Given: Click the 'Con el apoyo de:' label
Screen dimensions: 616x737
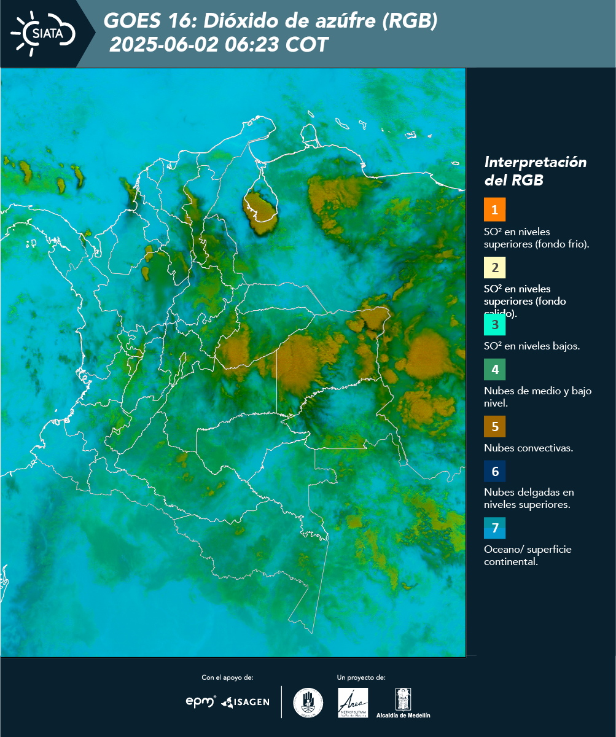Looking at the screenshot, I should click(227, 677).
